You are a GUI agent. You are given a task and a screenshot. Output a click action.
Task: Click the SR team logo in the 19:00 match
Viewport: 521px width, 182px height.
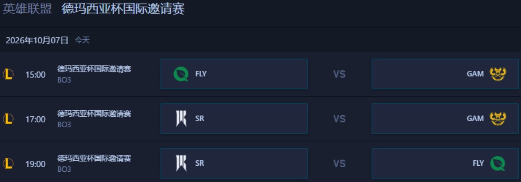[x=181, y=163]
